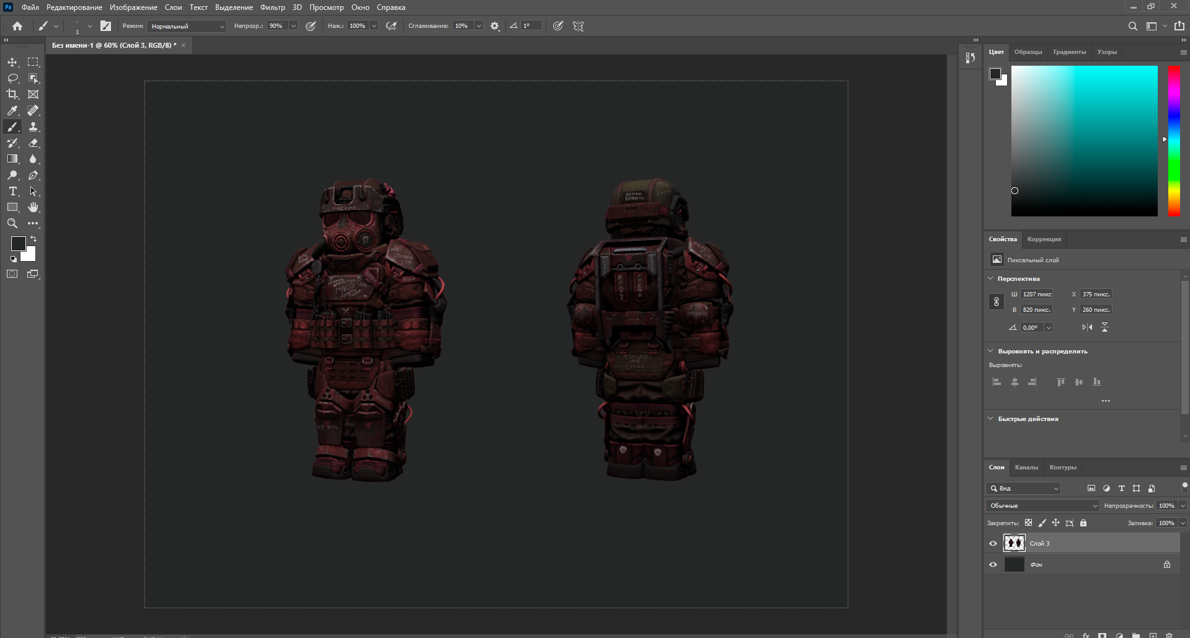Select the Move tool

click(12, 62)
